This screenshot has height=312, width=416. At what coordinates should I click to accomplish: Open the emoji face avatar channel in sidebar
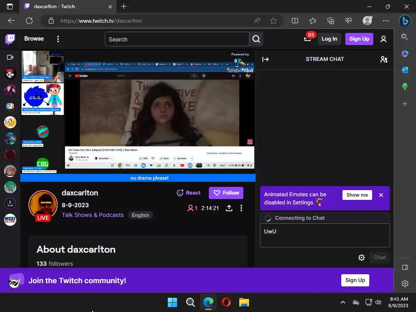tap(10, 122)
